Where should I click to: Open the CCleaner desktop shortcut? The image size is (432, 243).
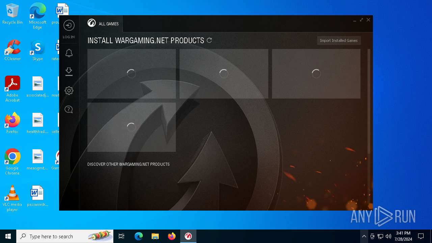point(12,50)
